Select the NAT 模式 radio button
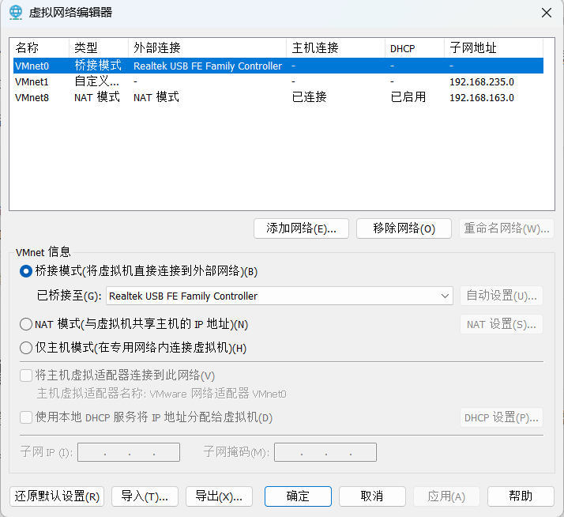The height and width of the screenshot is (517, 564). point(26,324)
